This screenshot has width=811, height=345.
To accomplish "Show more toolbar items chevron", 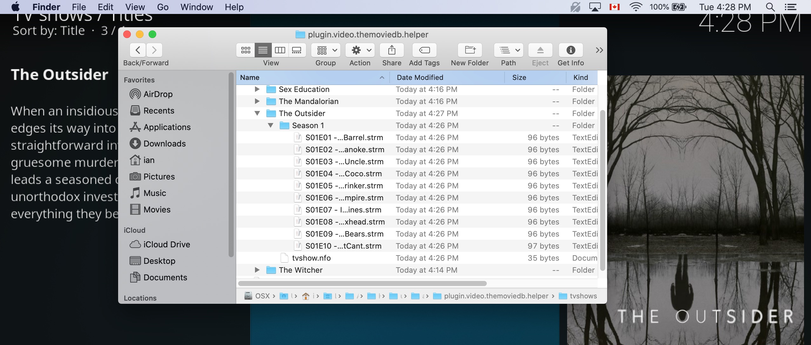I will tap(599, 50).
